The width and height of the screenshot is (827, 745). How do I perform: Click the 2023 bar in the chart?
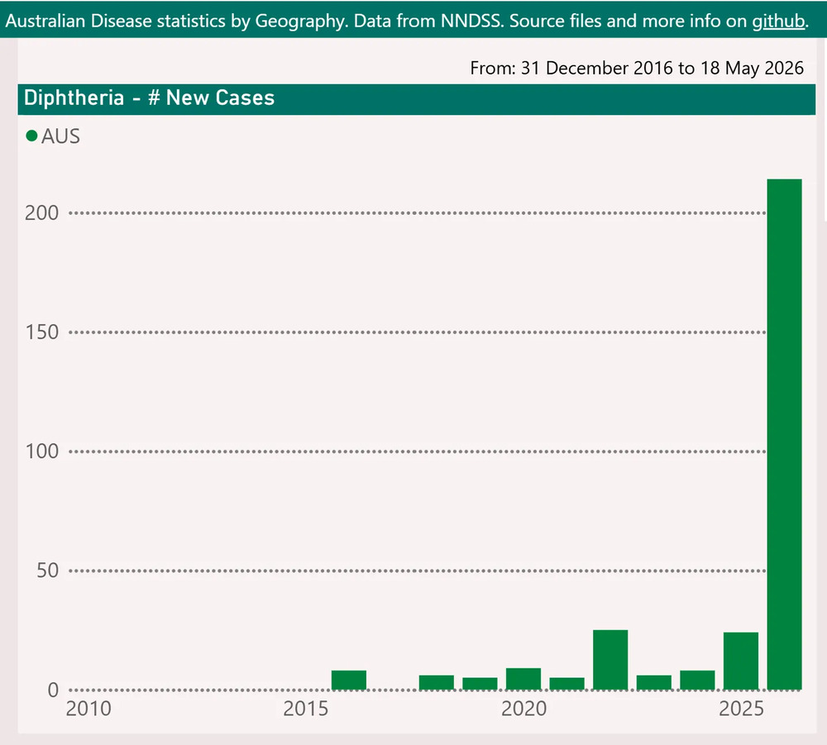(x=654, y=682)
